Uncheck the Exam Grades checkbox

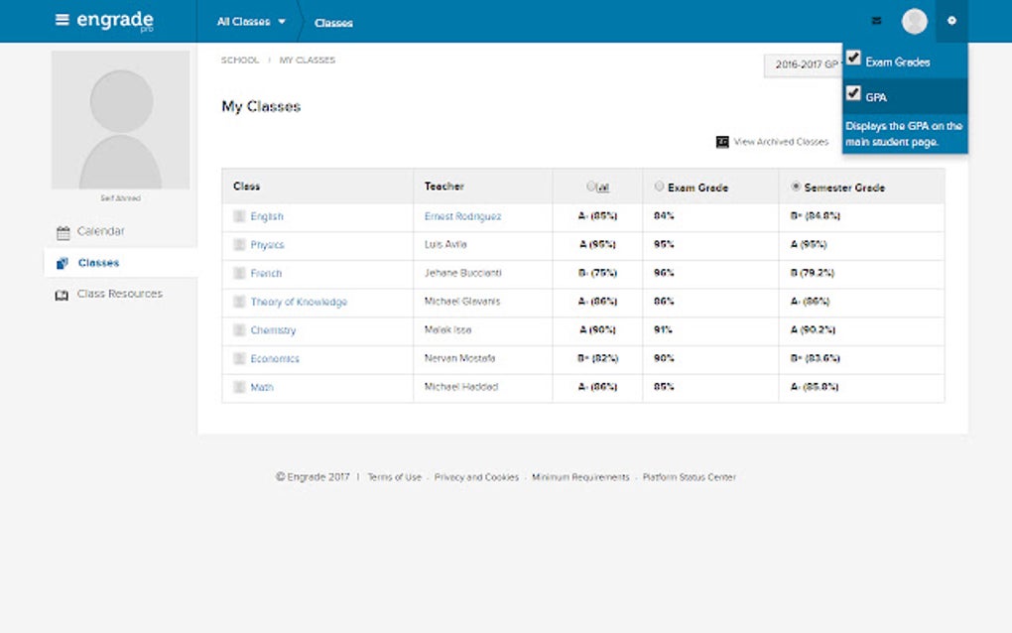coord(854,58)
